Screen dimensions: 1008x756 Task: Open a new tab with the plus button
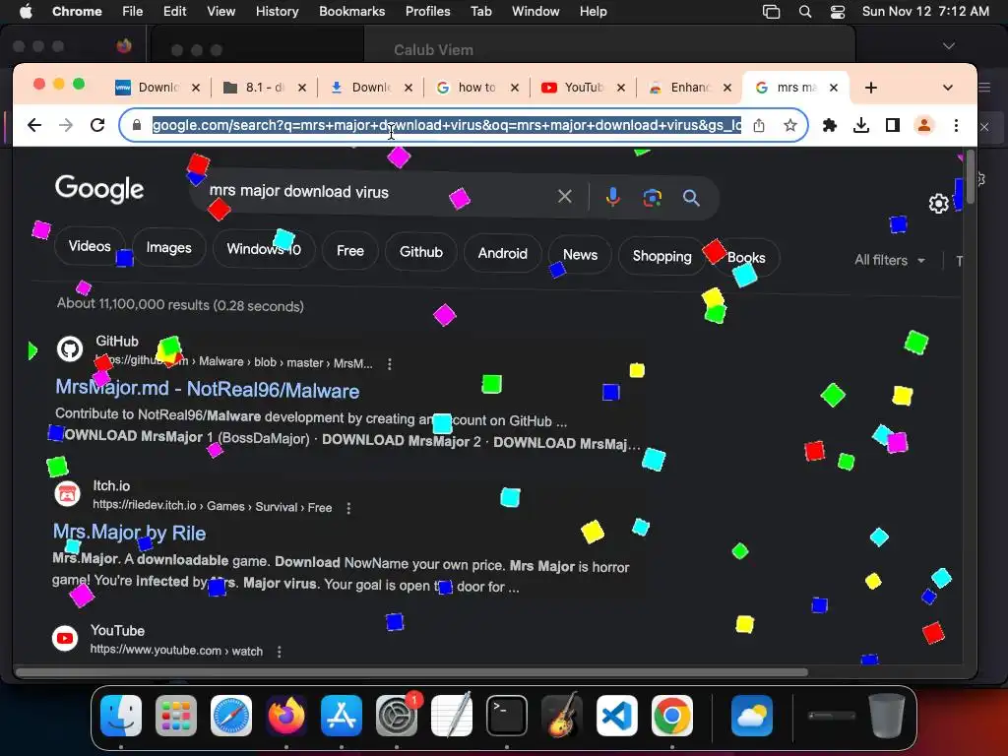871,88
